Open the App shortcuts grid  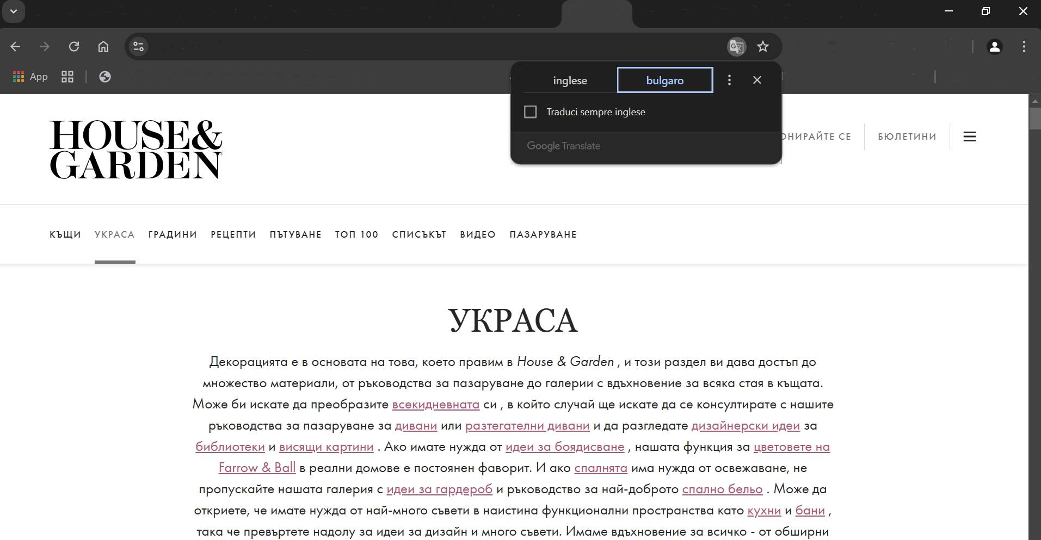pyautogui.click(x=30, y=77)
